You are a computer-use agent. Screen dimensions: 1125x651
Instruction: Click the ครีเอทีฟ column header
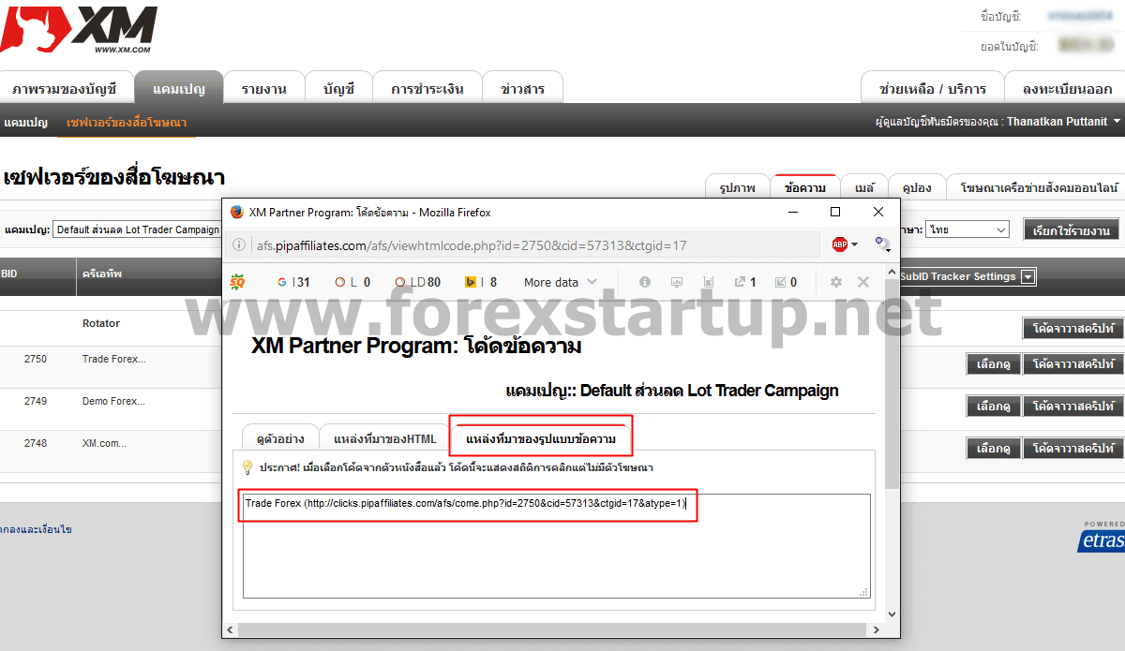102,274
